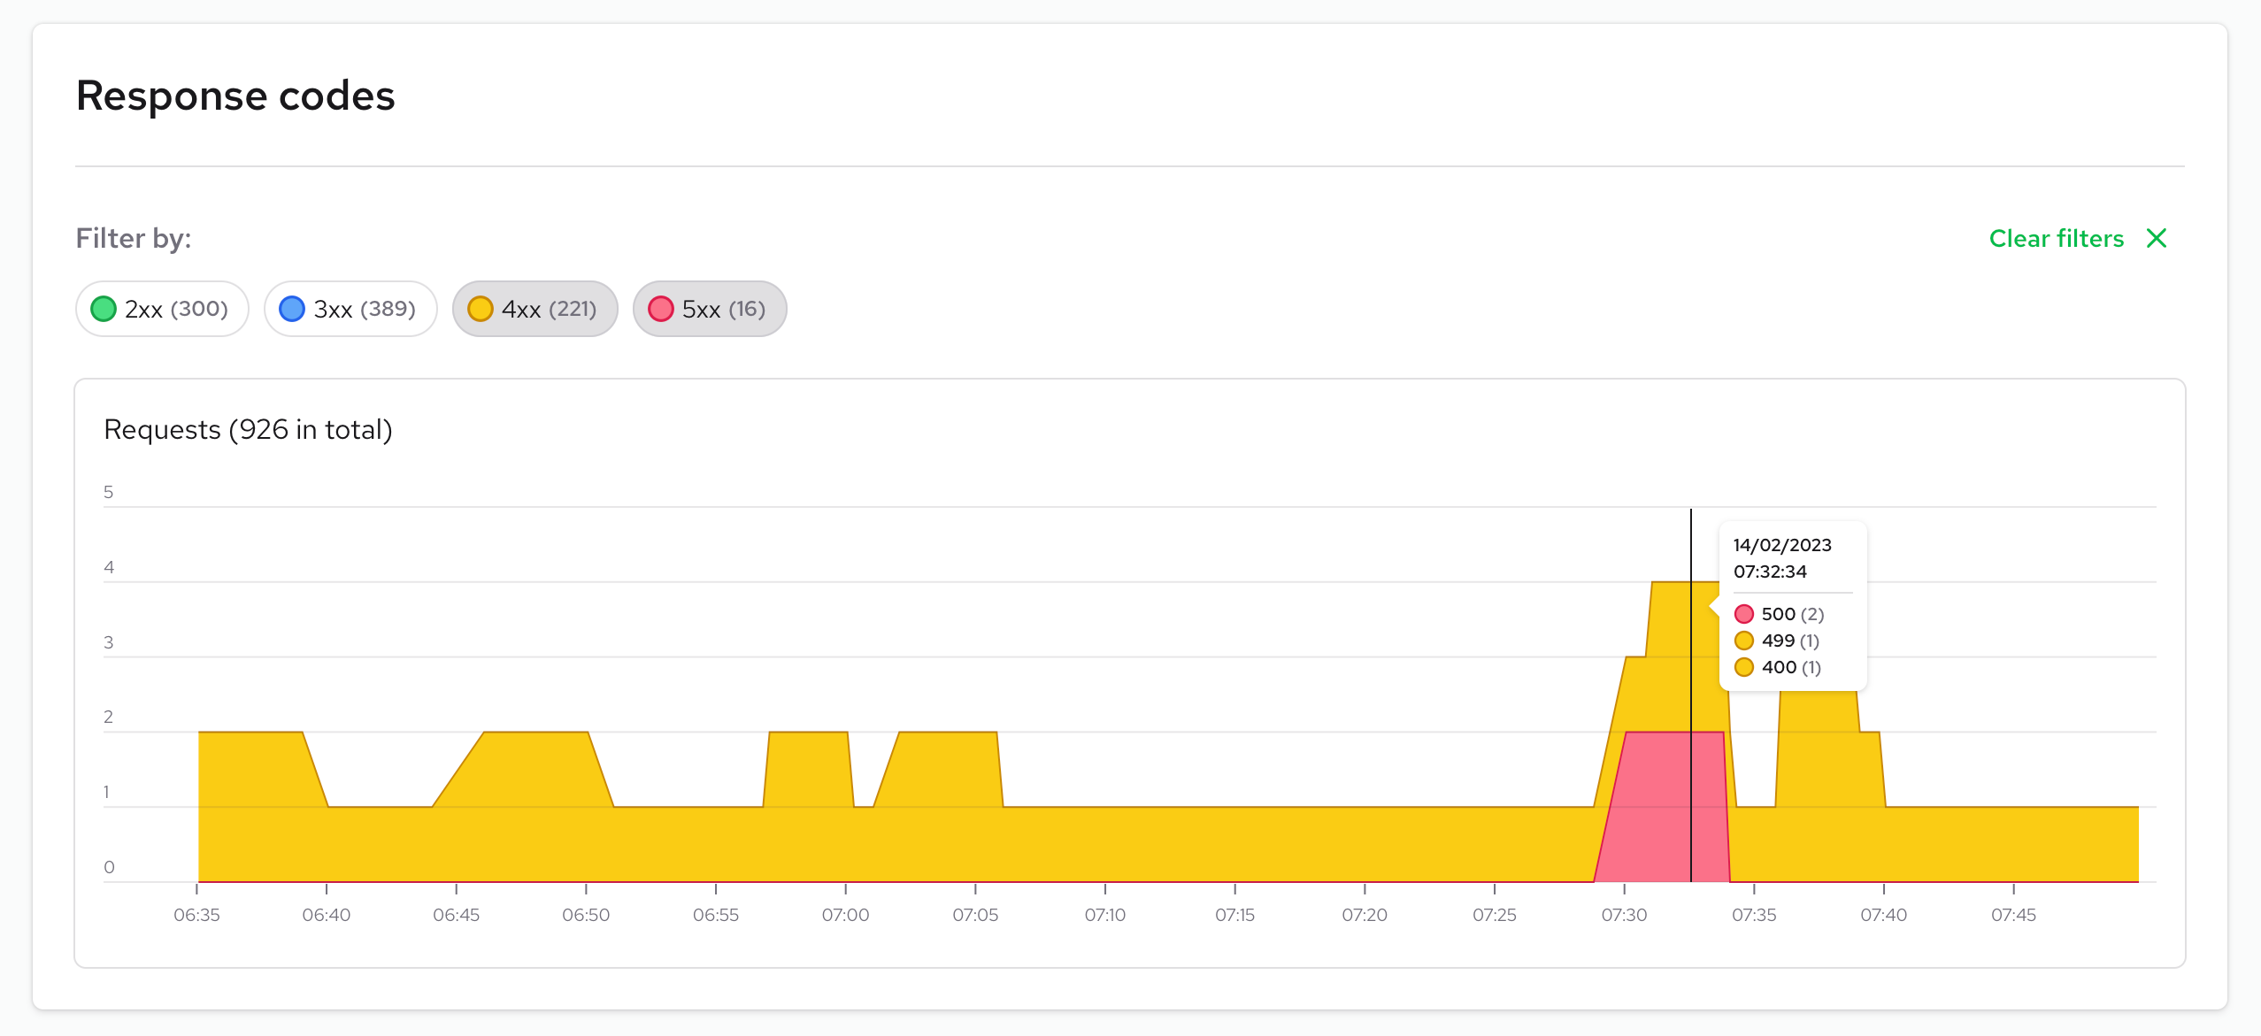Enable the 5xx (16) filter chip
The height and width of the screenshot is (1036, 2261).
[709, 309]
